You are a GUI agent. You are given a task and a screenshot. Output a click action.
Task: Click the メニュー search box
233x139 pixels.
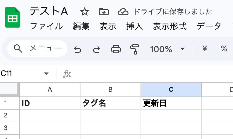tap(37, 49)
